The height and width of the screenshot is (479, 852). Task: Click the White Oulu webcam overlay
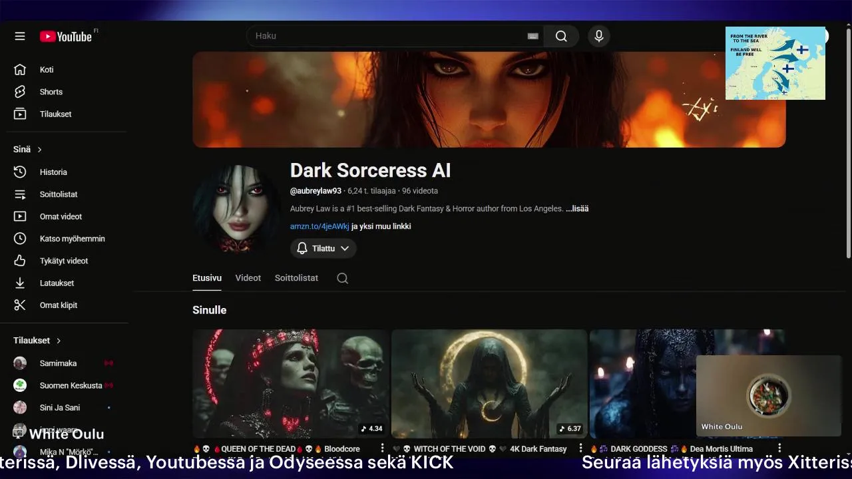769,396
